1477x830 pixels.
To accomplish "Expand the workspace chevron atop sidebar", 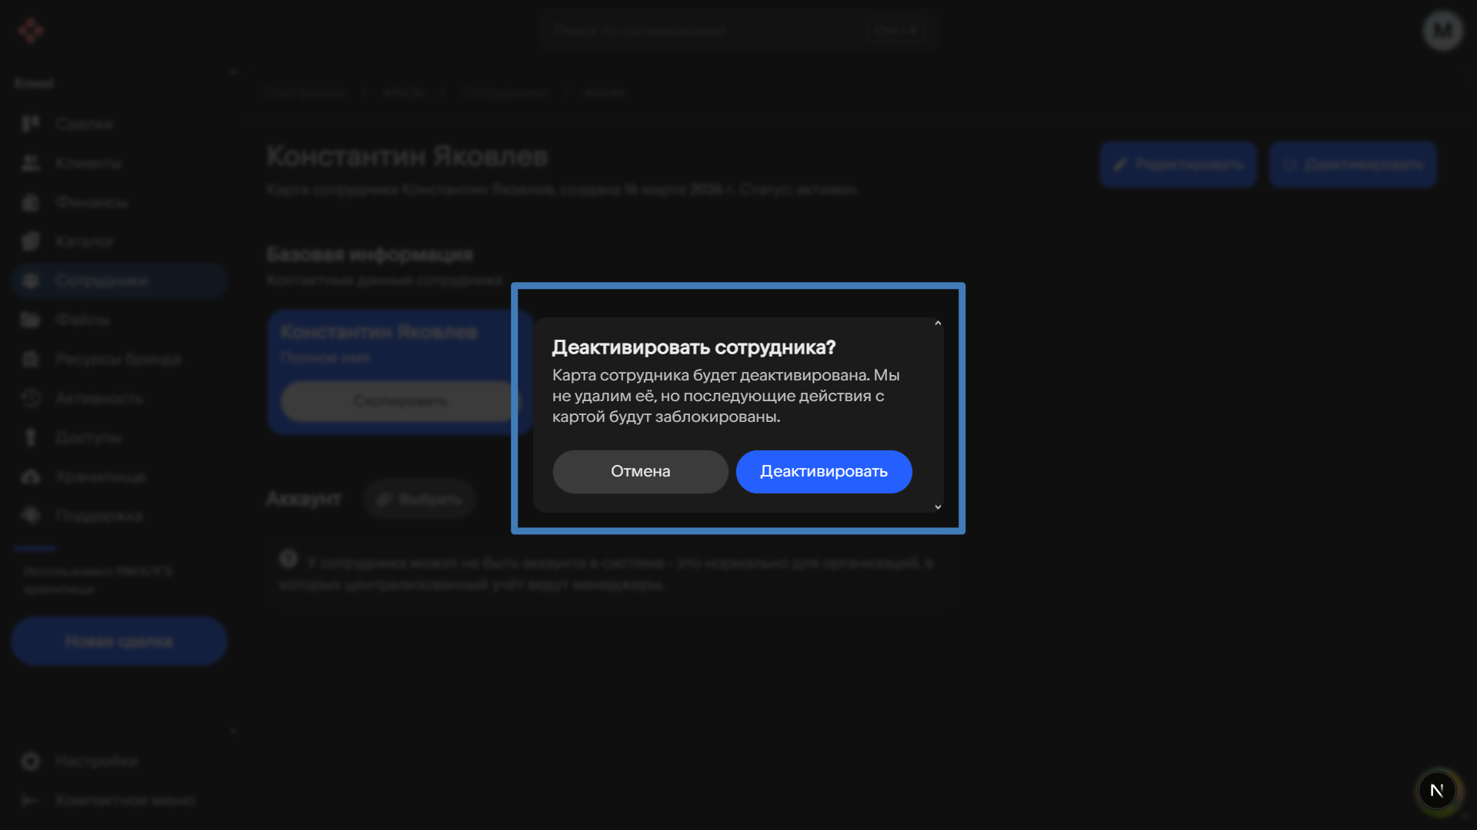I will 233,72.
